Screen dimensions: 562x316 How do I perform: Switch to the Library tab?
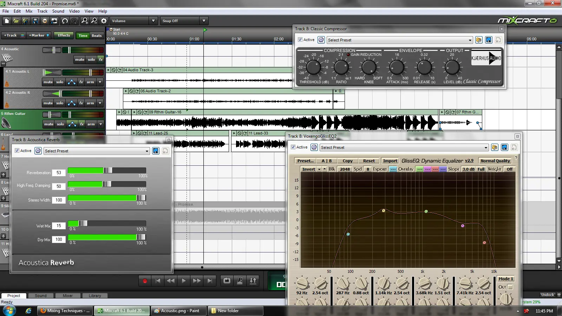click(x=95, y=296)
